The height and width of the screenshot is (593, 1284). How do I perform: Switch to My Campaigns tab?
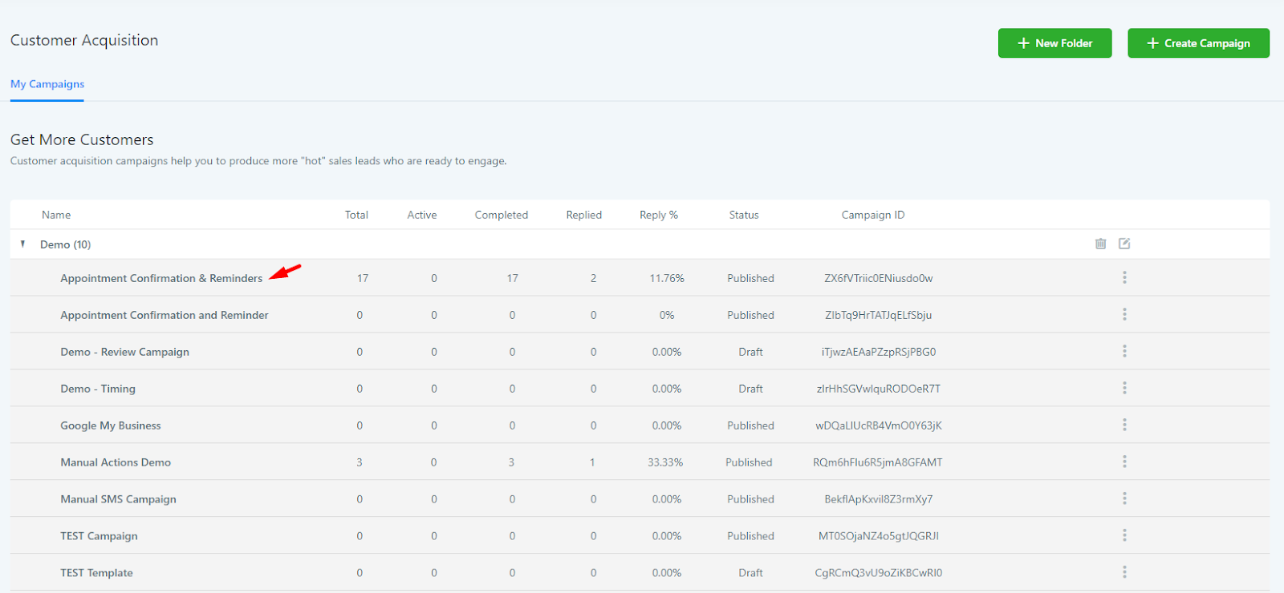click(x=47, y=84)
